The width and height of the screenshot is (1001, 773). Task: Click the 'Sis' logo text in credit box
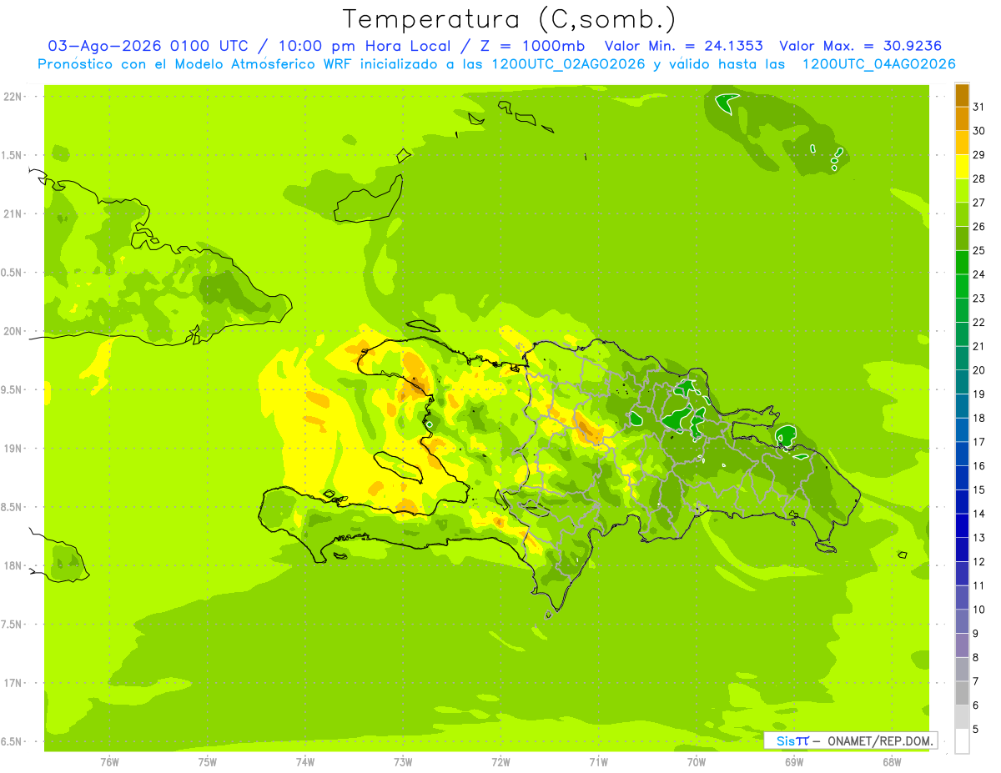point(787,740)
